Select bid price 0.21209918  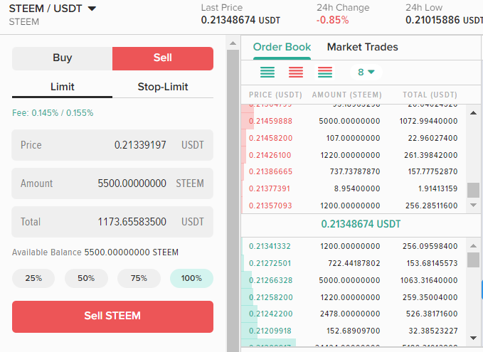click(270, 331)
